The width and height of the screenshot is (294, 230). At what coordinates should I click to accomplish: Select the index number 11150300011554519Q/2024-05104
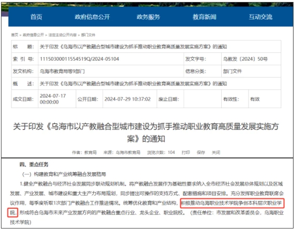click(x=79, y=59)
